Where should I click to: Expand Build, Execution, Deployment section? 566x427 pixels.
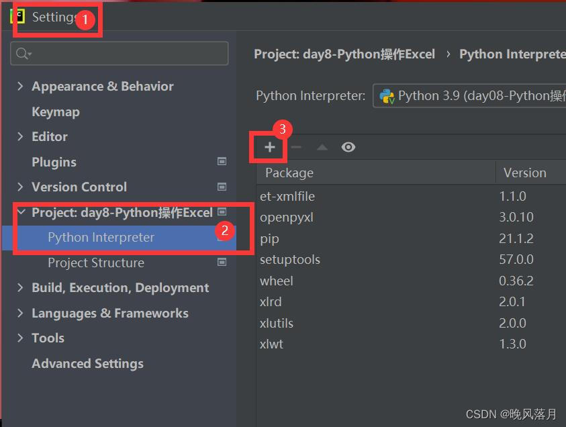tap(20, 287)
